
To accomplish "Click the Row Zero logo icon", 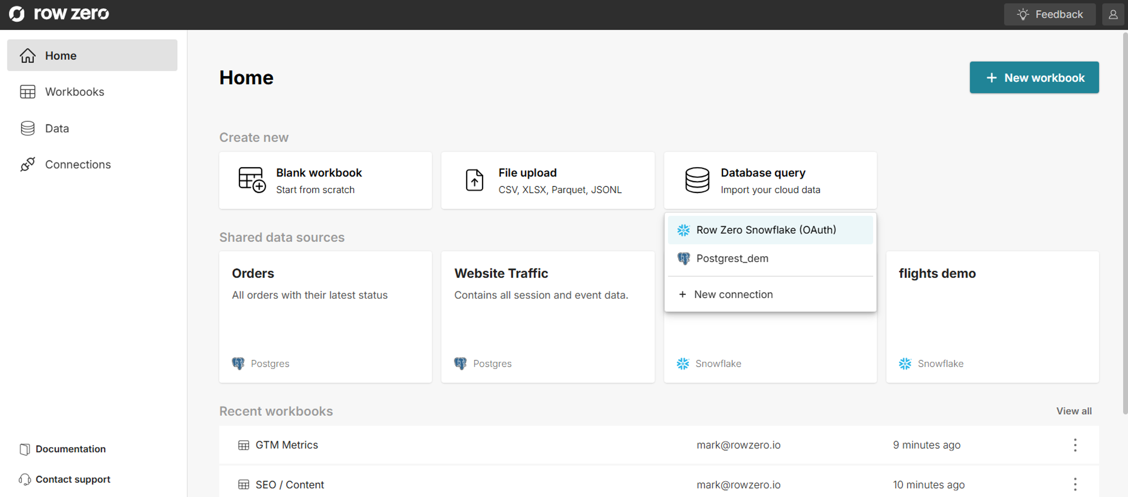I will coord(17,14).
